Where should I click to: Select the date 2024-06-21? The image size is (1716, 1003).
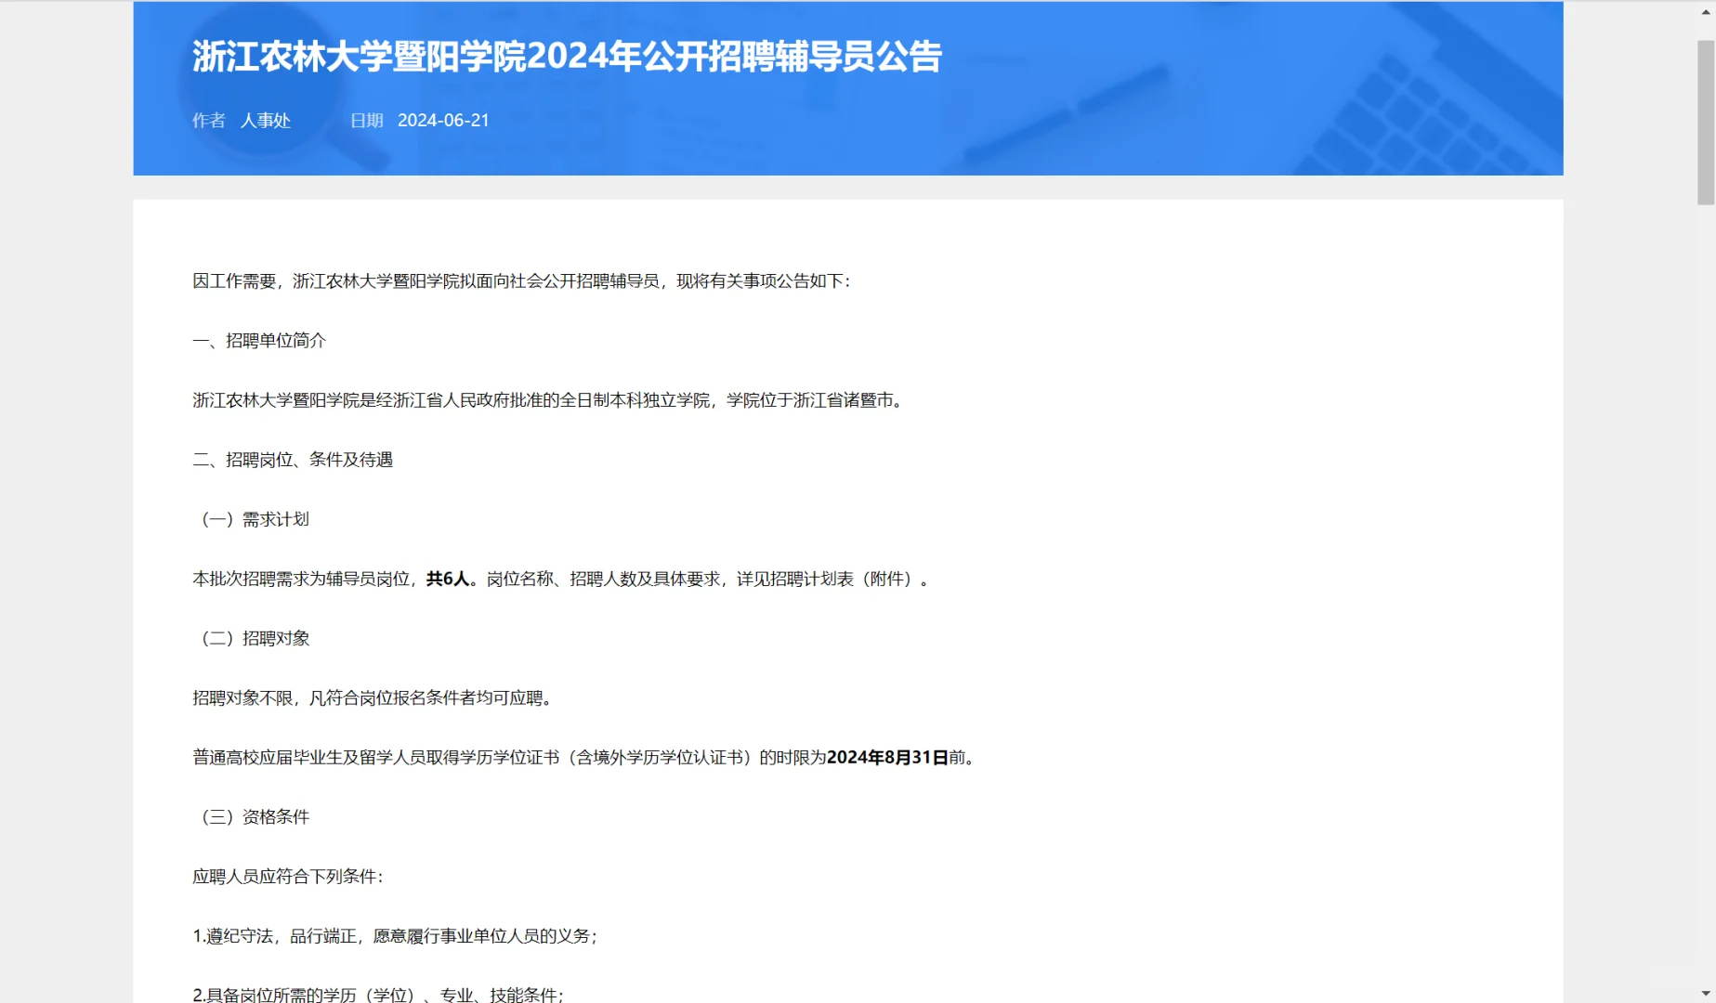coord(443,120)
